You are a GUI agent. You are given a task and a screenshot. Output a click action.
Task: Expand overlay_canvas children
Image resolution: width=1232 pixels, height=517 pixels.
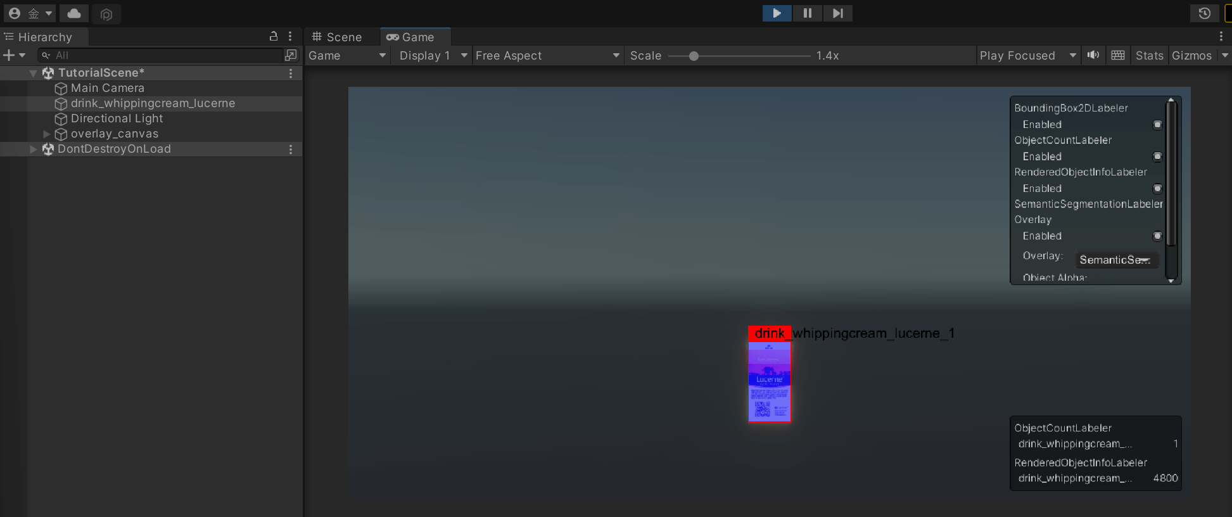click(46, 134)
